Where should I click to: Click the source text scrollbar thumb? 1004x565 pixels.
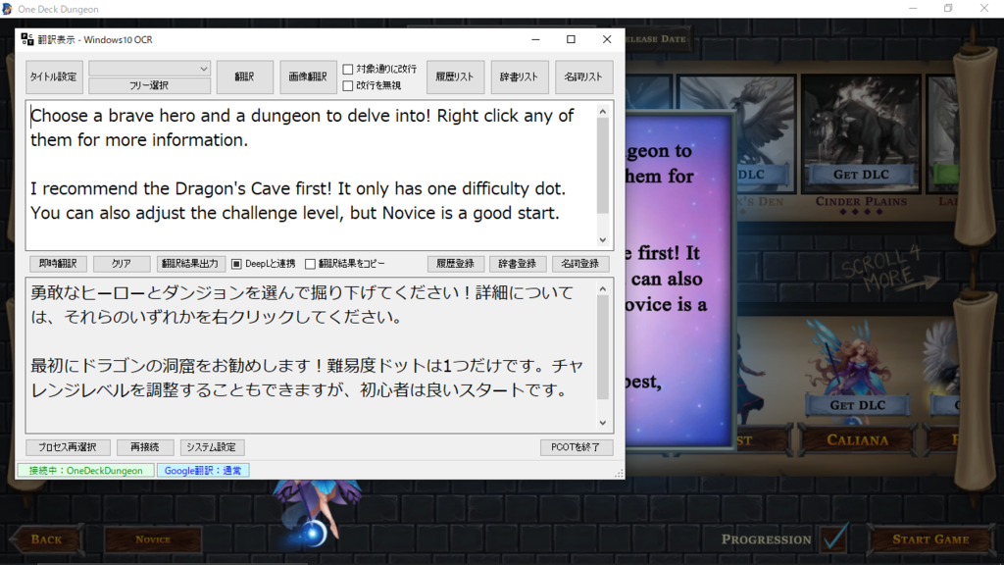click(x=603, y=165)
